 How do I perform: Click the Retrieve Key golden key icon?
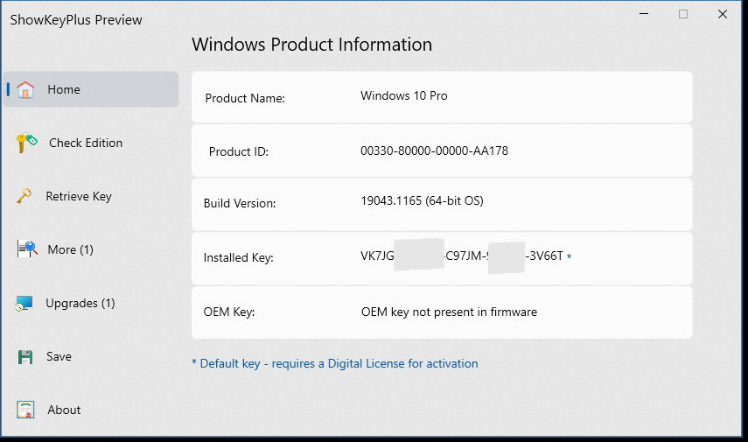coord(24,196)
